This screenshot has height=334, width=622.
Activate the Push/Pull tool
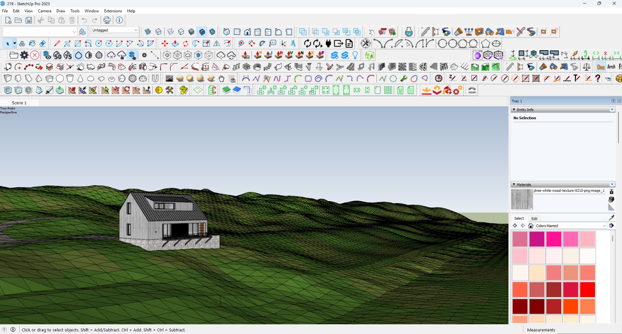point(175,43)
